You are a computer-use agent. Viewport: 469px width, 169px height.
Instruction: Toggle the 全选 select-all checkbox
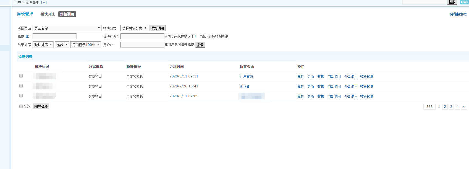tap(21, 106)
